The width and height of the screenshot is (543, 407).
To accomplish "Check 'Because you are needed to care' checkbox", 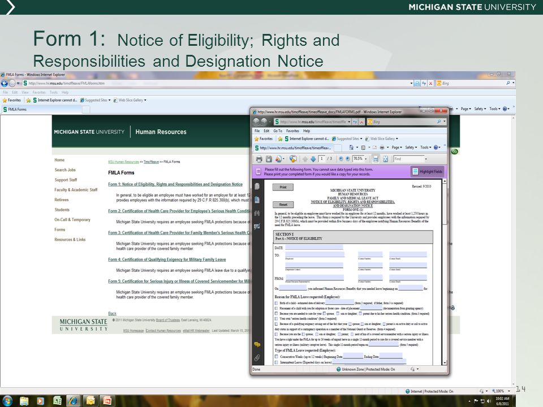I will coord(277,314).
